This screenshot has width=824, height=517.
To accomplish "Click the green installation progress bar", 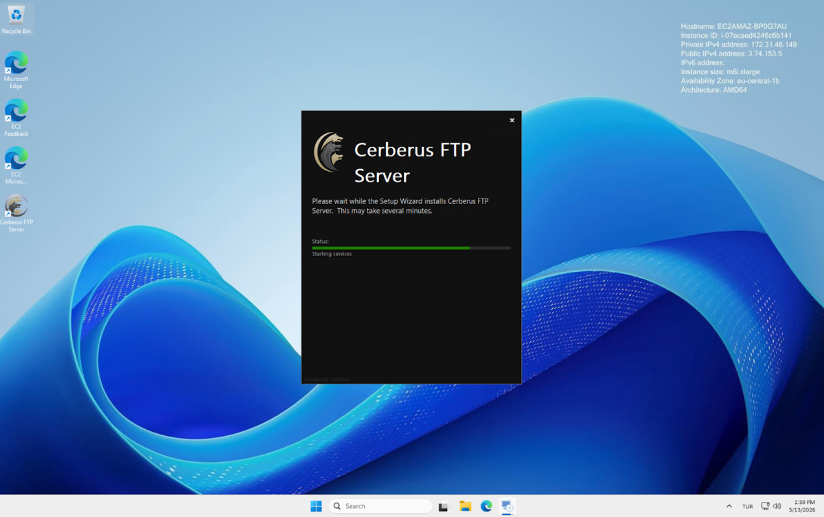I will (411, 248).
